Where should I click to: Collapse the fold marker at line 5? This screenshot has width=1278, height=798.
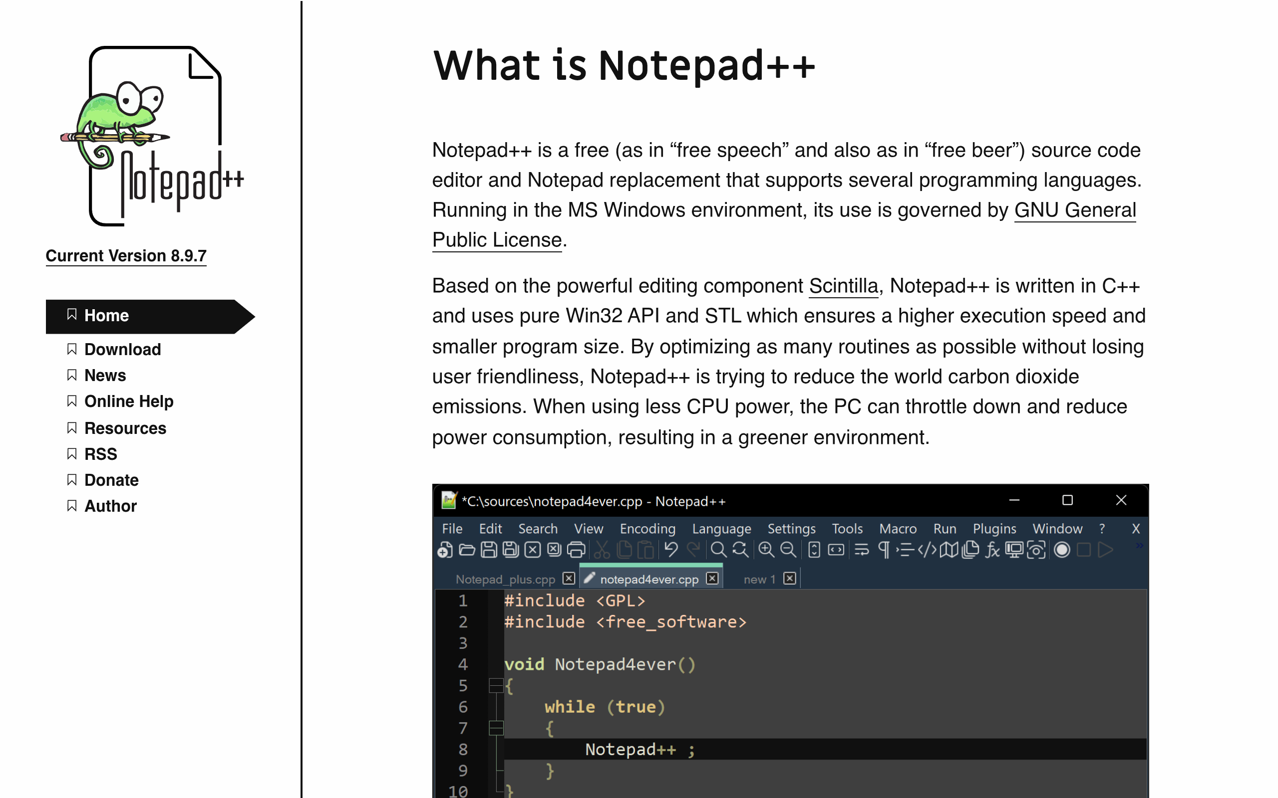coord(496,685)
